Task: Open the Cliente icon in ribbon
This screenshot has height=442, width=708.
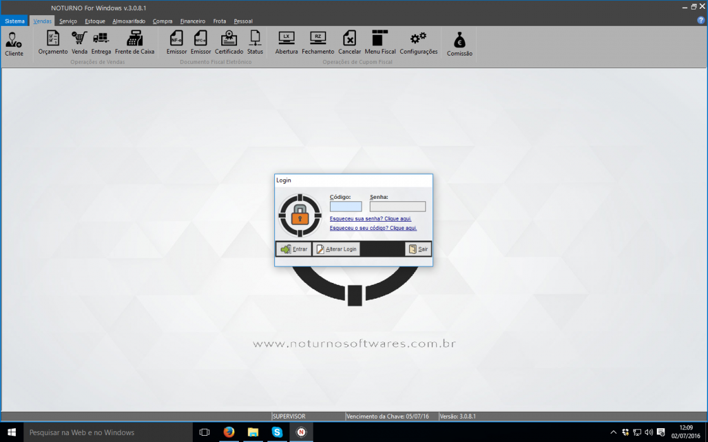Action: pyautogui.click(x=14, y=44)
